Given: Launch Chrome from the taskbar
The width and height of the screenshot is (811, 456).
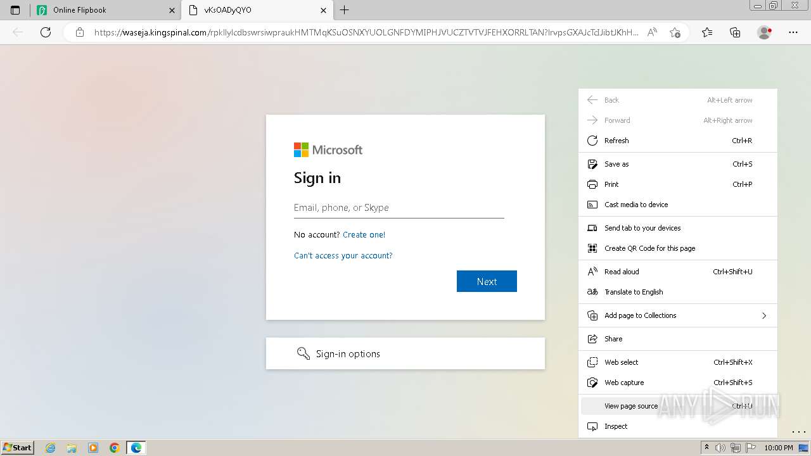Looking at the screenshot, I should [x=115, y=448].
